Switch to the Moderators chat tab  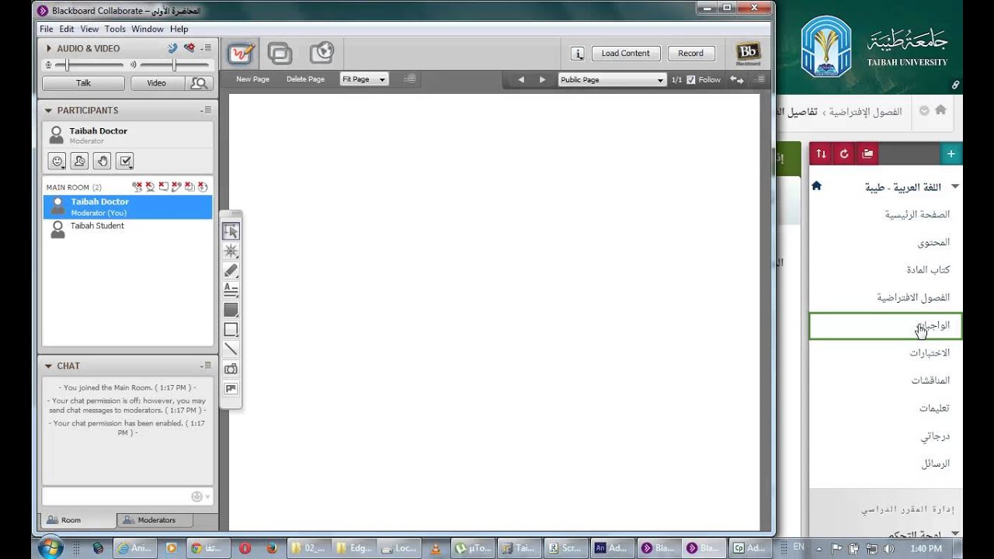coord(155,520)
